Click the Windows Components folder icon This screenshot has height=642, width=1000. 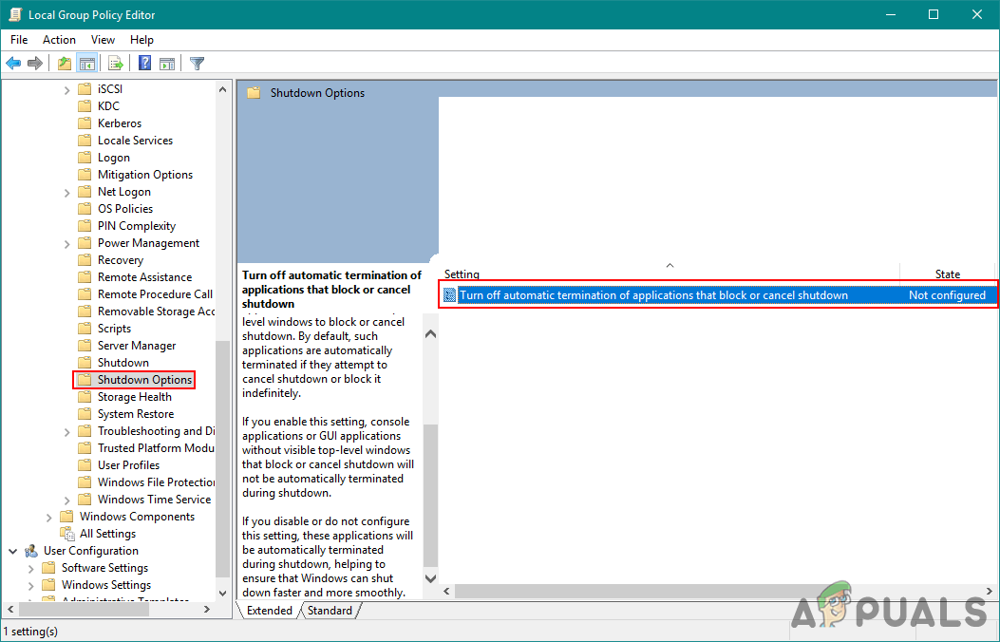point(66,517)
